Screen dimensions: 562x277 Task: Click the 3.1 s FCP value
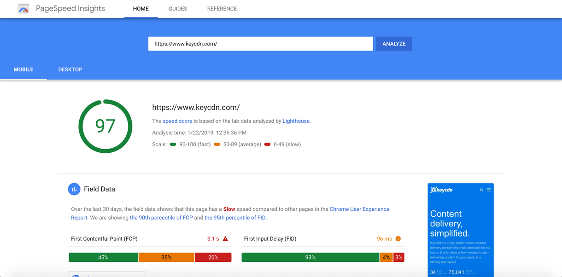tap(213, 239)
